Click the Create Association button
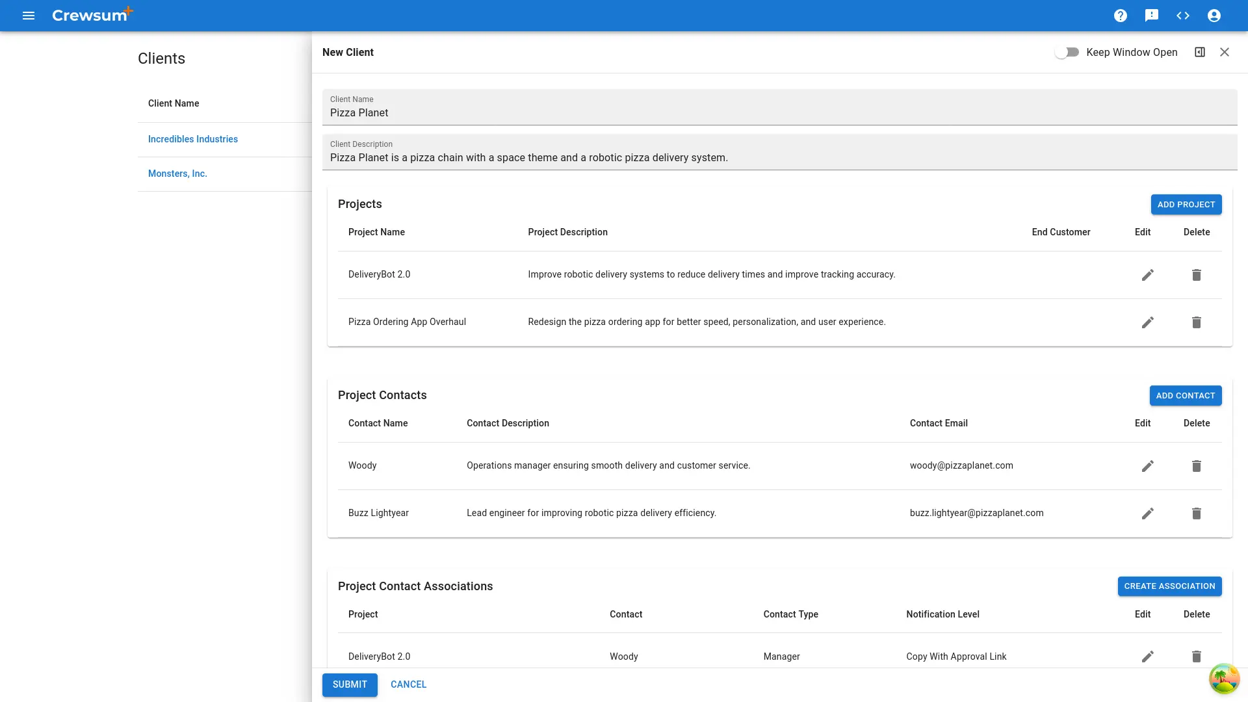The image size is (1248, 702). tap(1169, 586)
